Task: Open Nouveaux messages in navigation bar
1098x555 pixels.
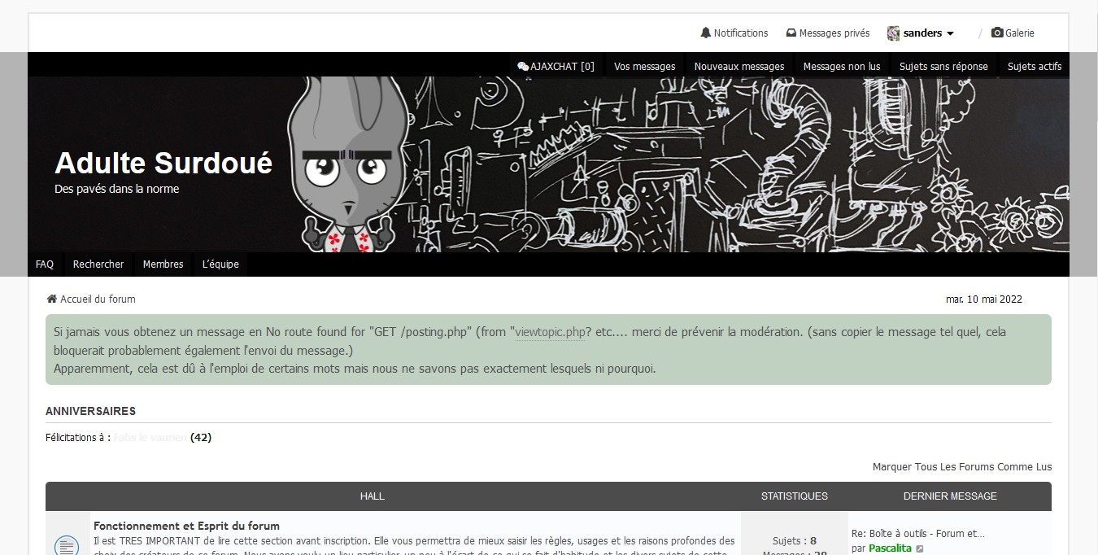Action: [739, 67]
